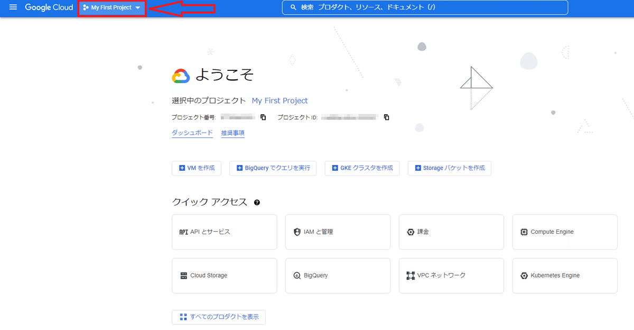Screen dimensions: 634x330
Task: Open the 課金 billing card
Action: (452, 232)
